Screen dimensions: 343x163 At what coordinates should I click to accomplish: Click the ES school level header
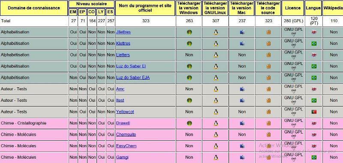[110, 12]
